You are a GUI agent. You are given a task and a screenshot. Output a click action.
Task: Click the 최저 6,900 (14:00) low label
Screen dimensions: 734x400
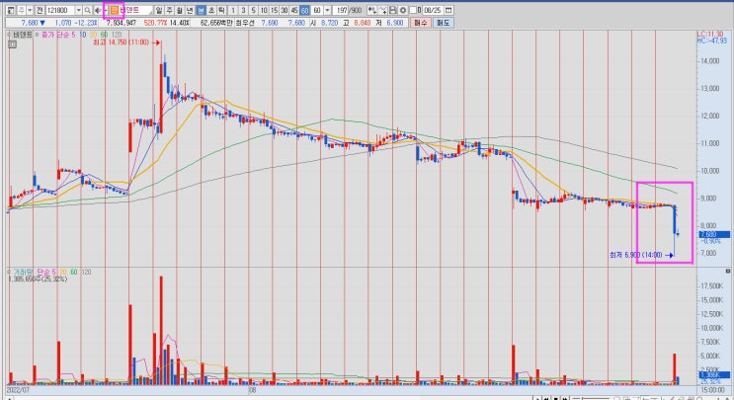[x=636, y=255]
